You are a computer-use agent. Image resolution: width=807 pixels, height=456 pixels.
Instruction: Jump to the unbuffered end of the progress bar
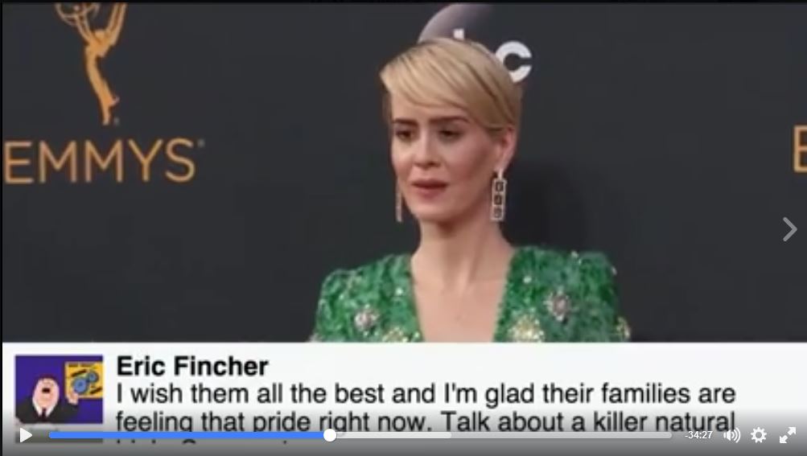pos(561,435)
